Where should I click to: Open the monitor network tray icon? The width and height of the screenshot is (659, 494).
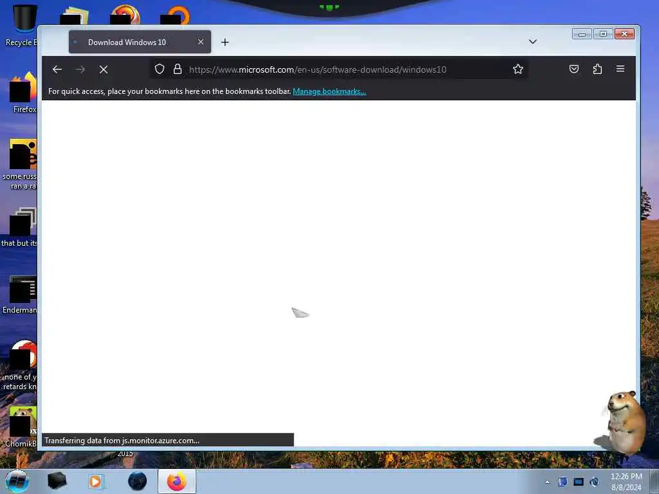579,482
